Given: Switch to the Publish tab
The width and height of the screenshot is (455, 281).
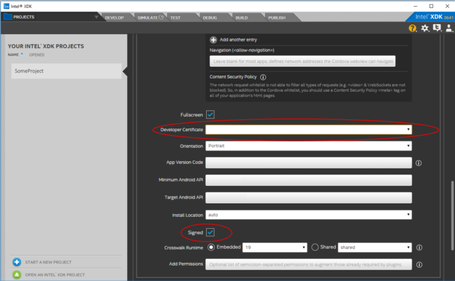Looking at the screenshot, I should point(276,17).
